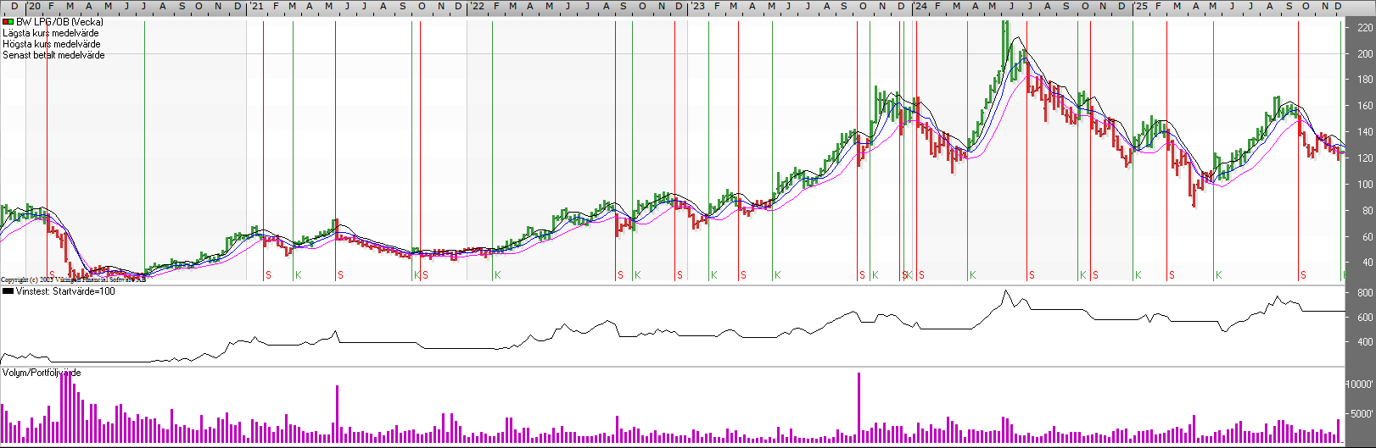This screenshot has height=448, width=1376.
Task: Open the Vikingen Financial Software copyright text
Action: (x=72, y=279)
